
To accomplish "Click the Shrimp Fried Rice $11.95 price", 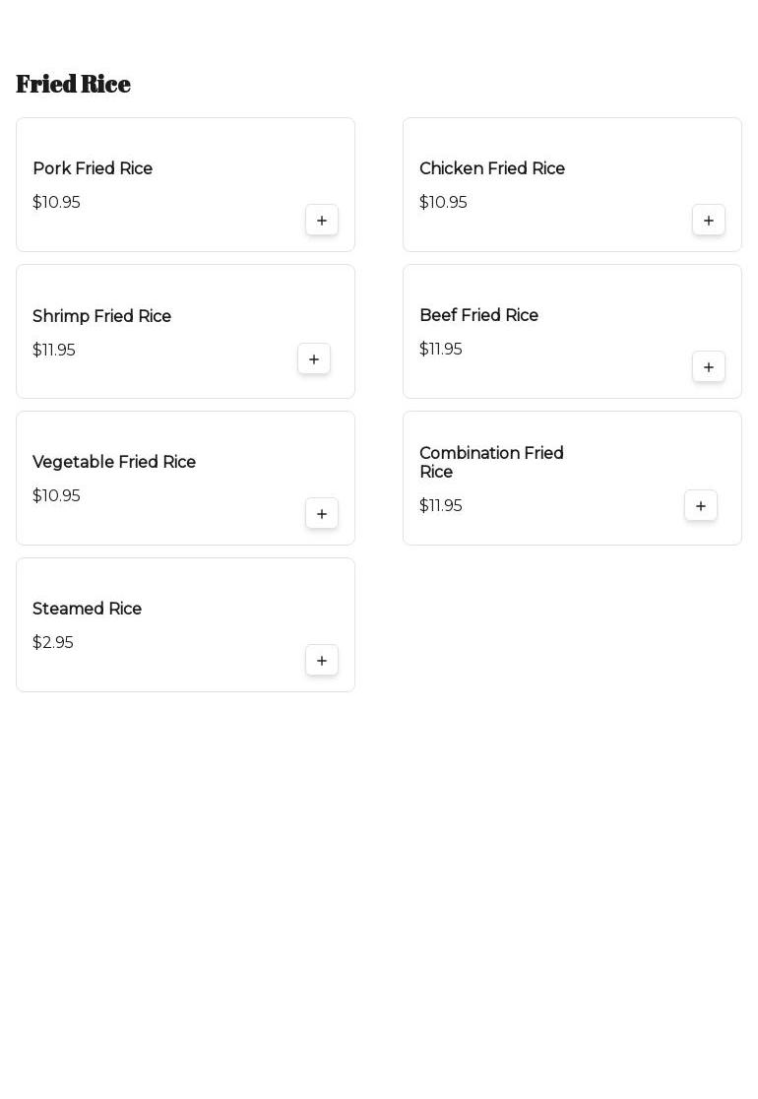I will 54,351.
